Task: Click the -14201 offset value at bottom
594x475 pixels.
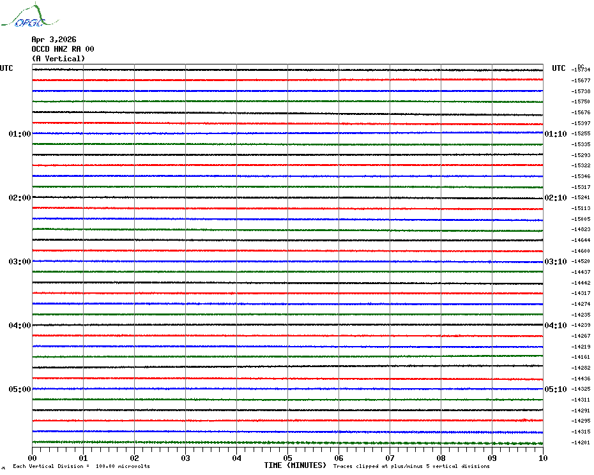Action: click(x=581, y=442)
